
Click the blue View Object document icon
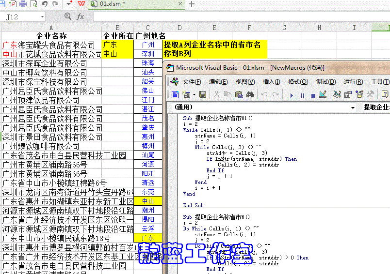[175, 94]
